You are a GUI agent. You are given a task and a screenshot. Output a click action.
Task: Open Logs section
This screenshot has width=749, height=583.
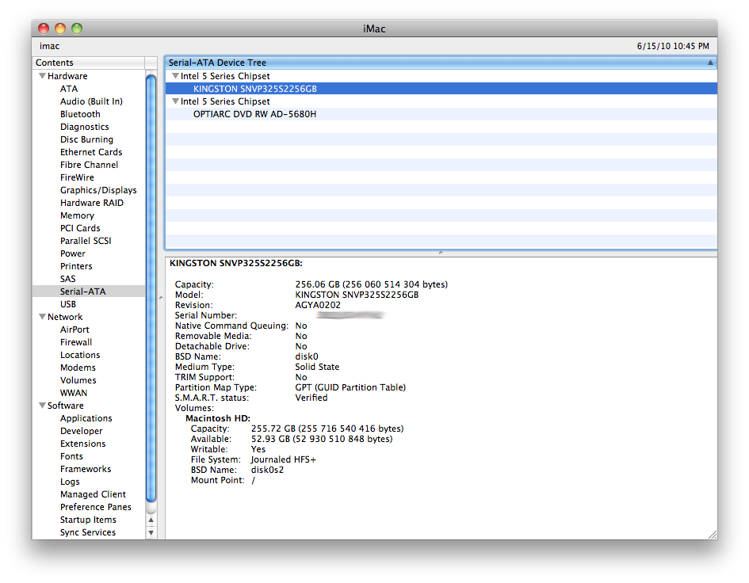click(70, 482)
